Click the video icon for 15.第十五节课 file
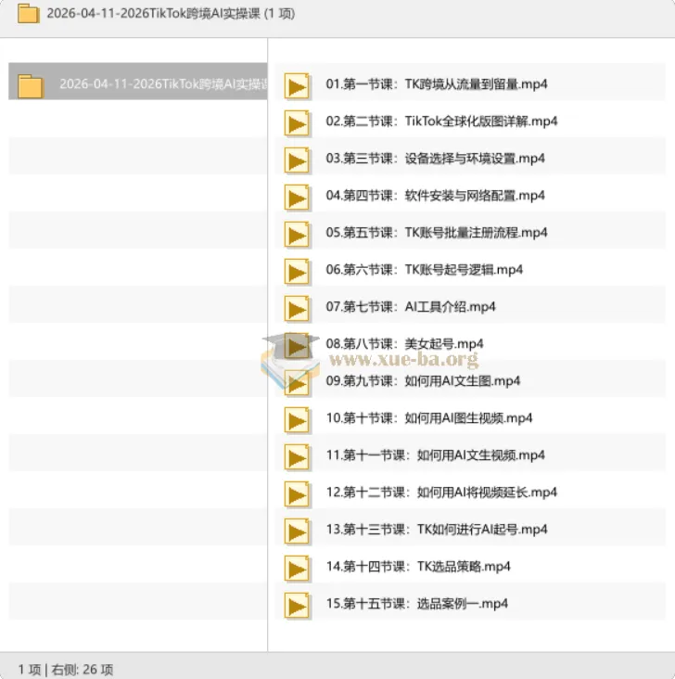Screen dimensions: 675x679 (x=297, y=607)
